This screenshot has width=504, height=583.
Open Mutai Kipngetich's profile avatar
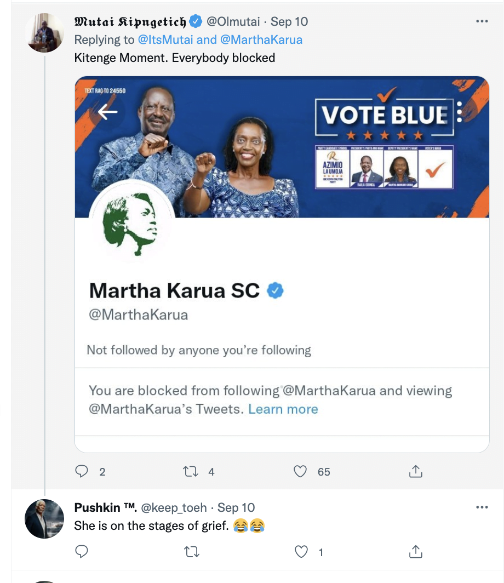coord(45,33)
